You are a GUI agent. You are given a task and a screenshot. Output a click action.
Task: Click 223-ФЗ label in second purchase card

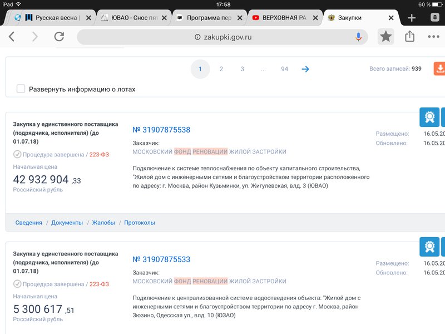pyautogui.click(x=99, y=284)
